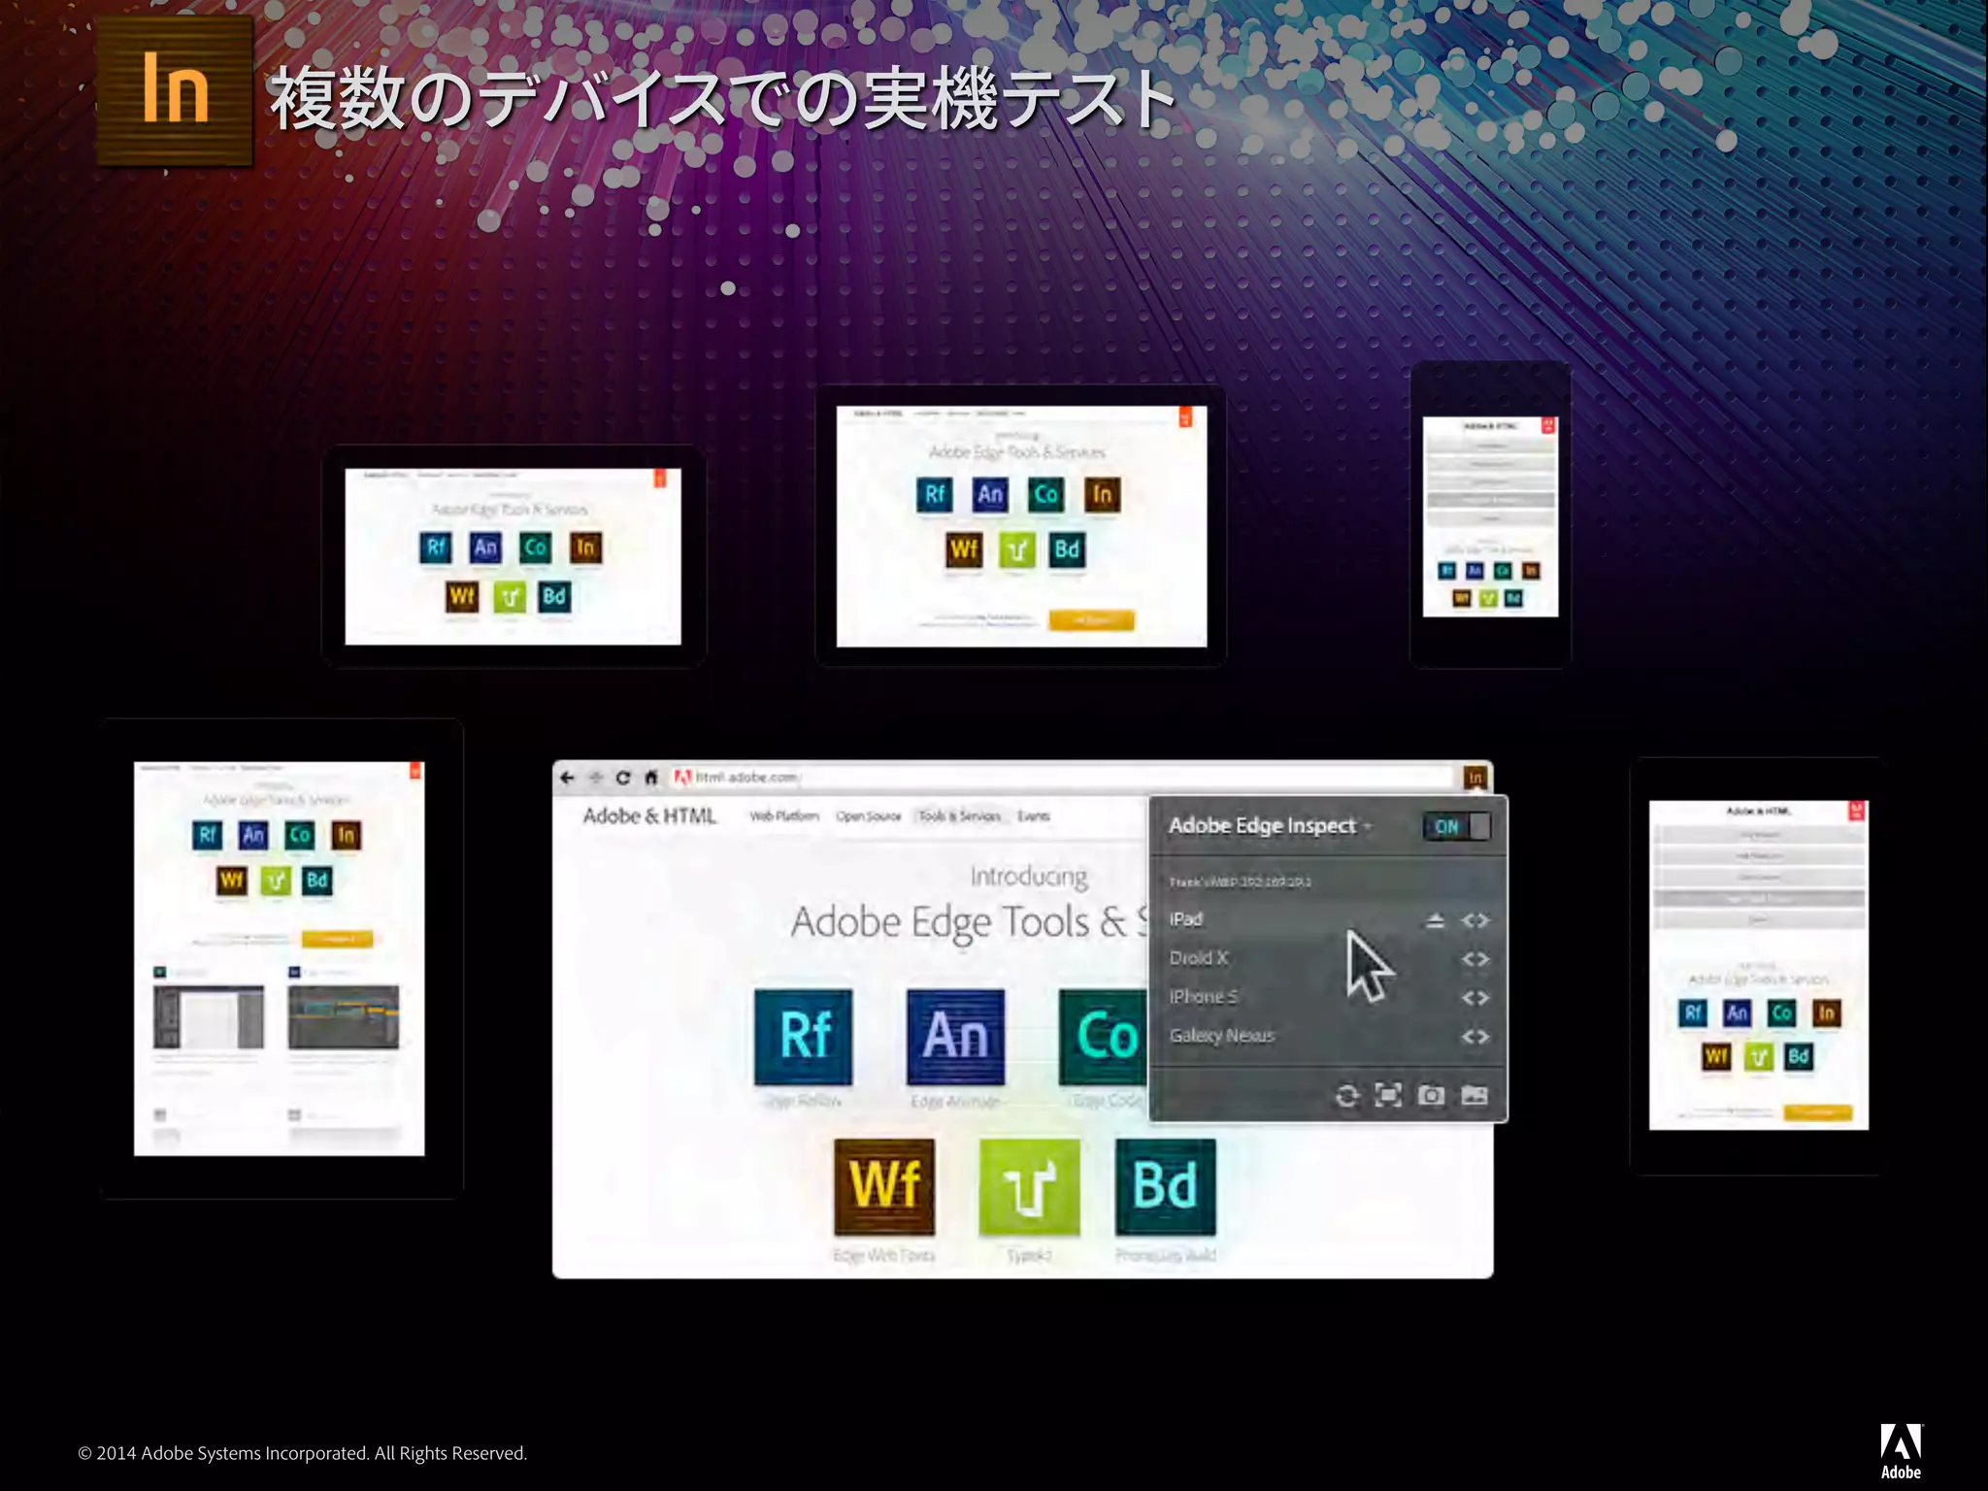
Task: Click the Adobe & HTML site logo
Action: click(x=649, y=816)
